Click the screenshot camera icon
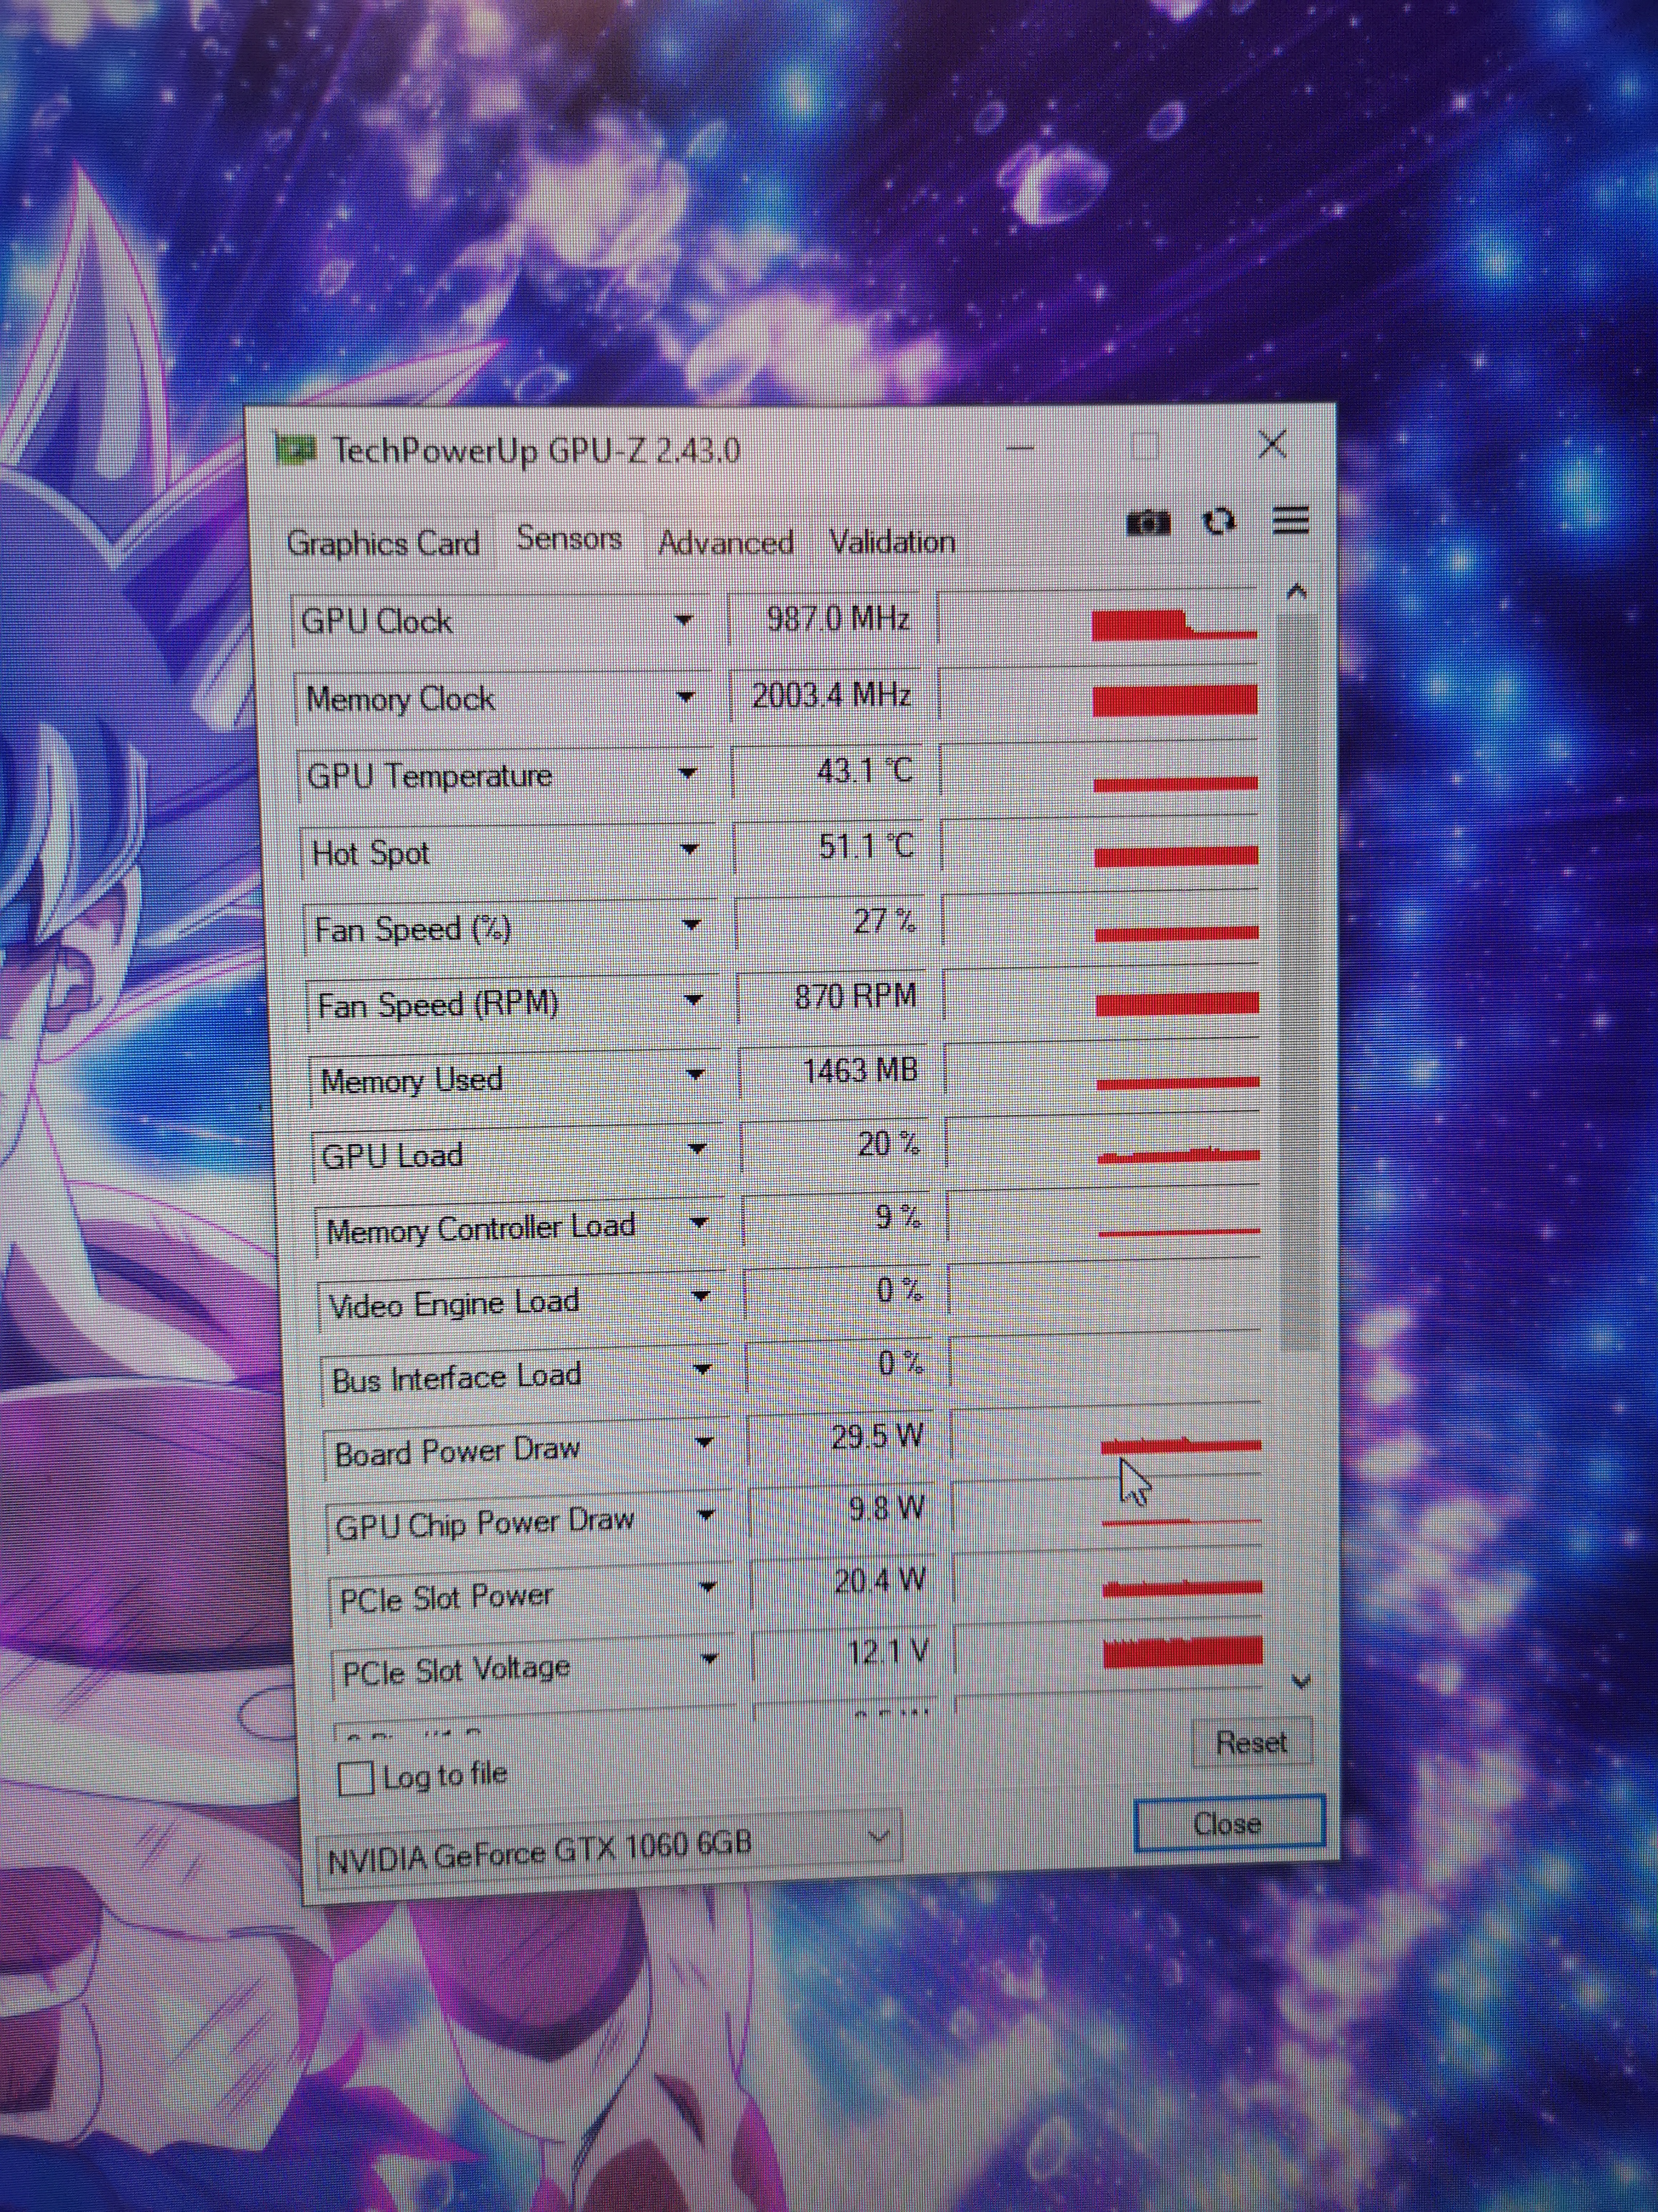The height and width of the screenshot is (2212, 1658). tap(1147, 522)
